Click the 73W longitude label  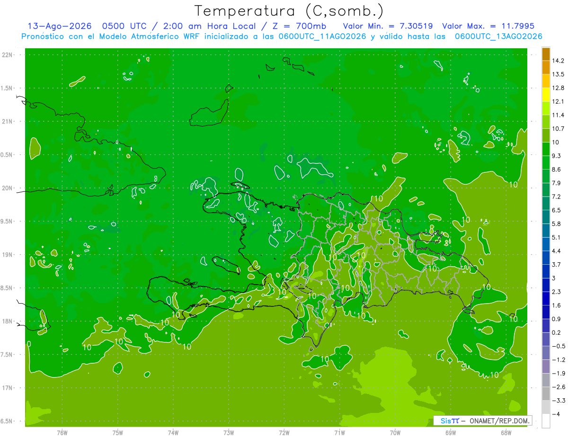pyautogui.click(x=229, y=433)
